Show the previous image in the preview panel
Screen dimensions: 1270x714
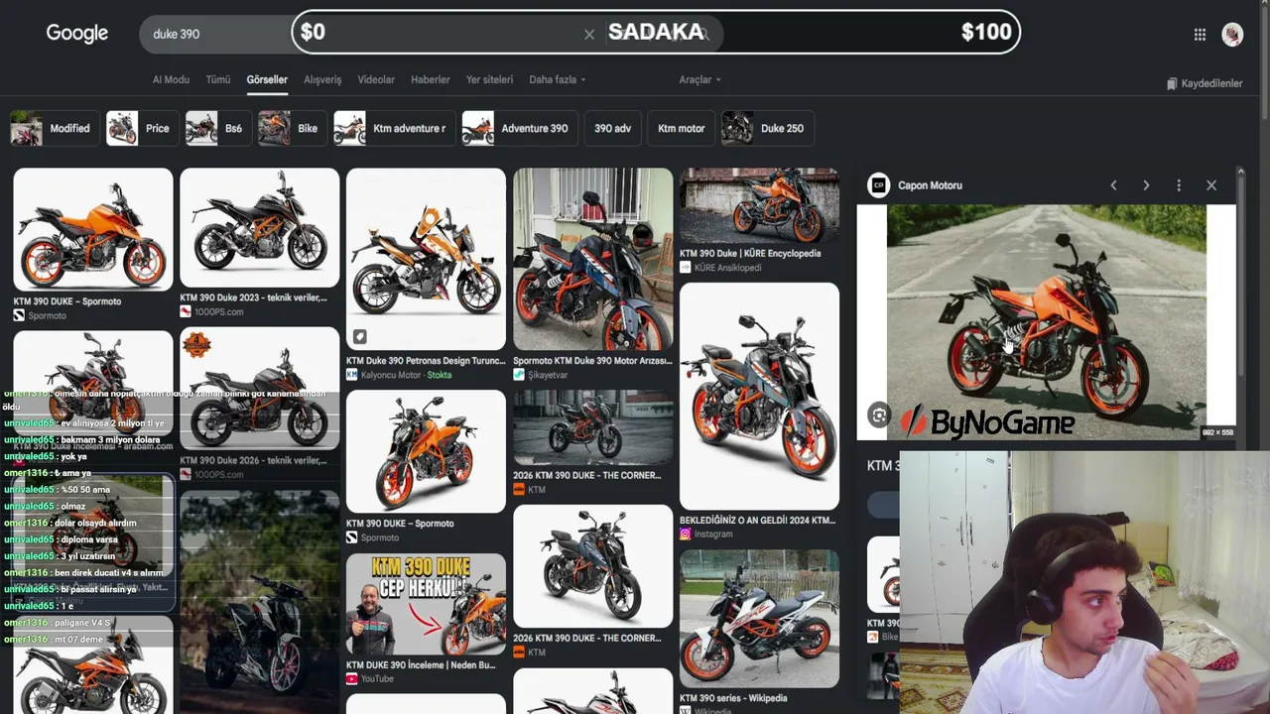1113,185
